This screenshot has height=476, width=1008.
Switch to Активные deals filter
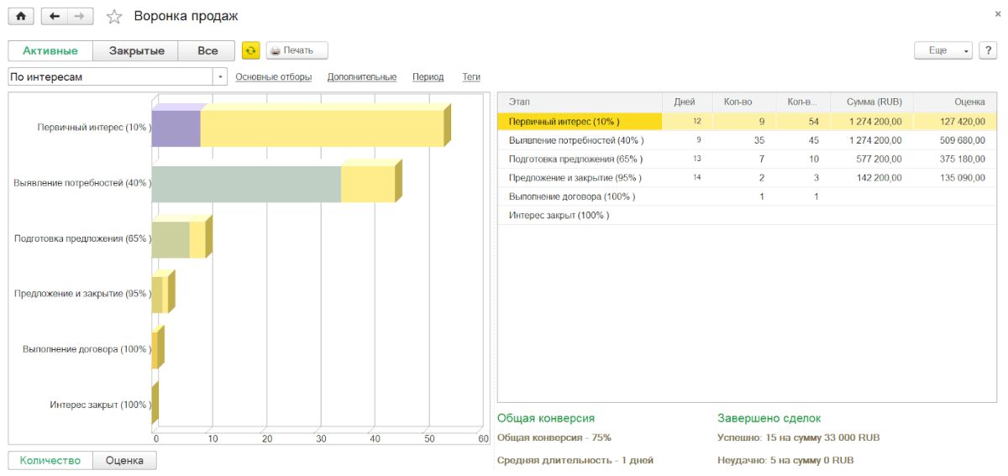(x=50, y=50)
